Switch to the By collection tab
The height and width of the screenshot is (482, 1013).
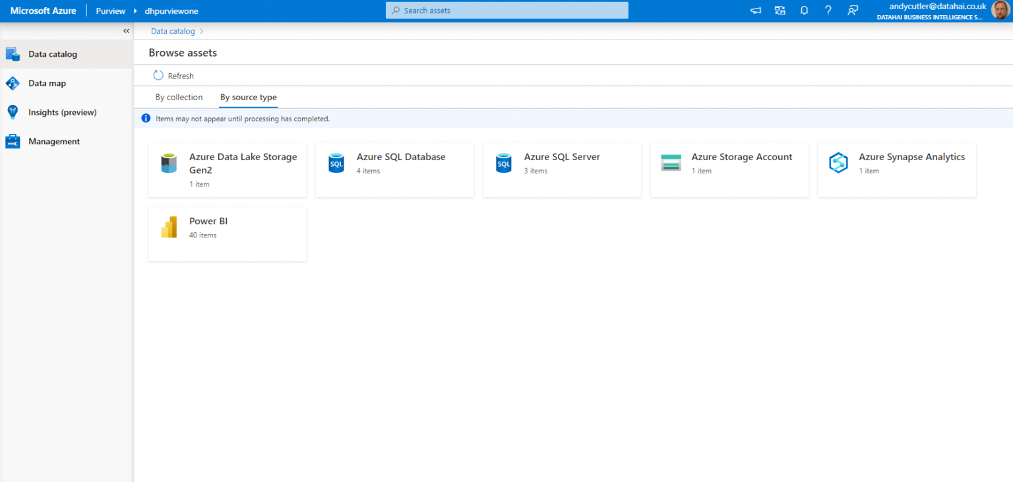pyautogui.click(x=178, y=97)
